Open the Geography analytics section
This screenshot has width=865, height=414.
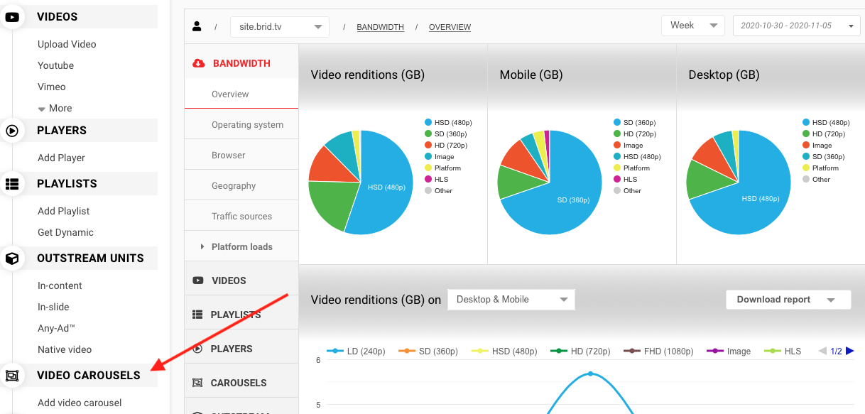pyautogui.click(x=233, y=185)
